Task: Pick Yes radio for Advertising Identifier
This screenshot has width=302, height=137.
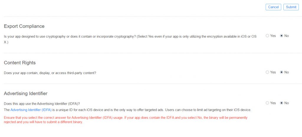Action: [267, 103]
